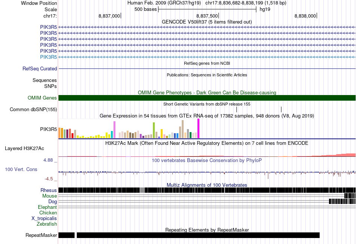Select the Chicken alignment label
Viewport: 356px width, 244px height.
(48, 213)
